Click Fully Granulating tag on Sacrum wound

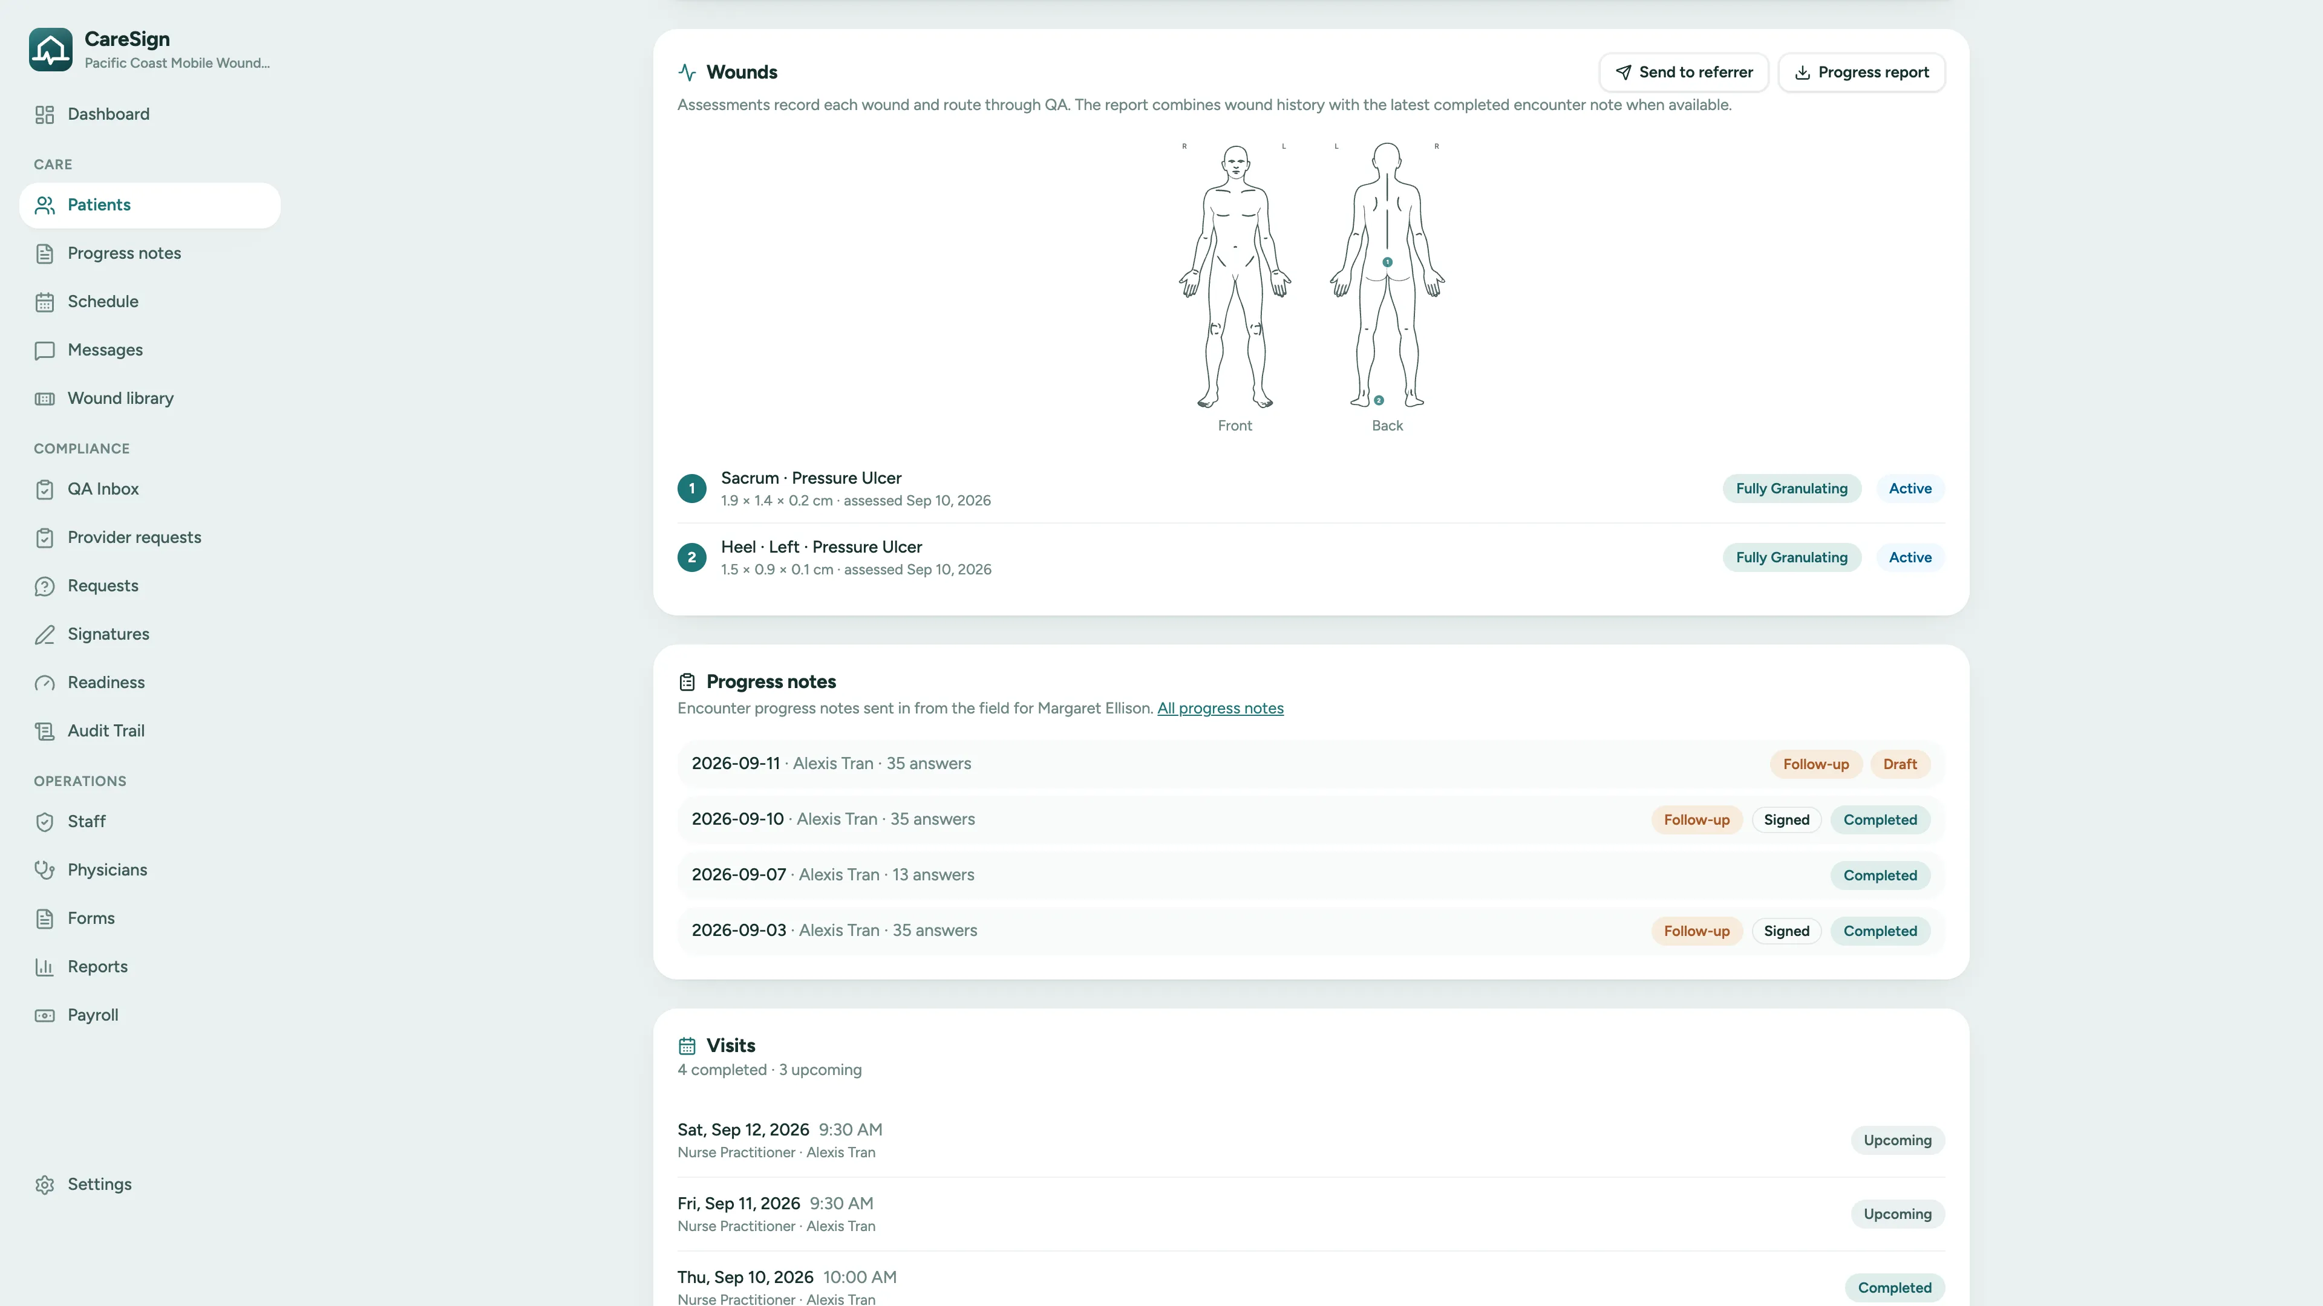(x=1791, y=489)
